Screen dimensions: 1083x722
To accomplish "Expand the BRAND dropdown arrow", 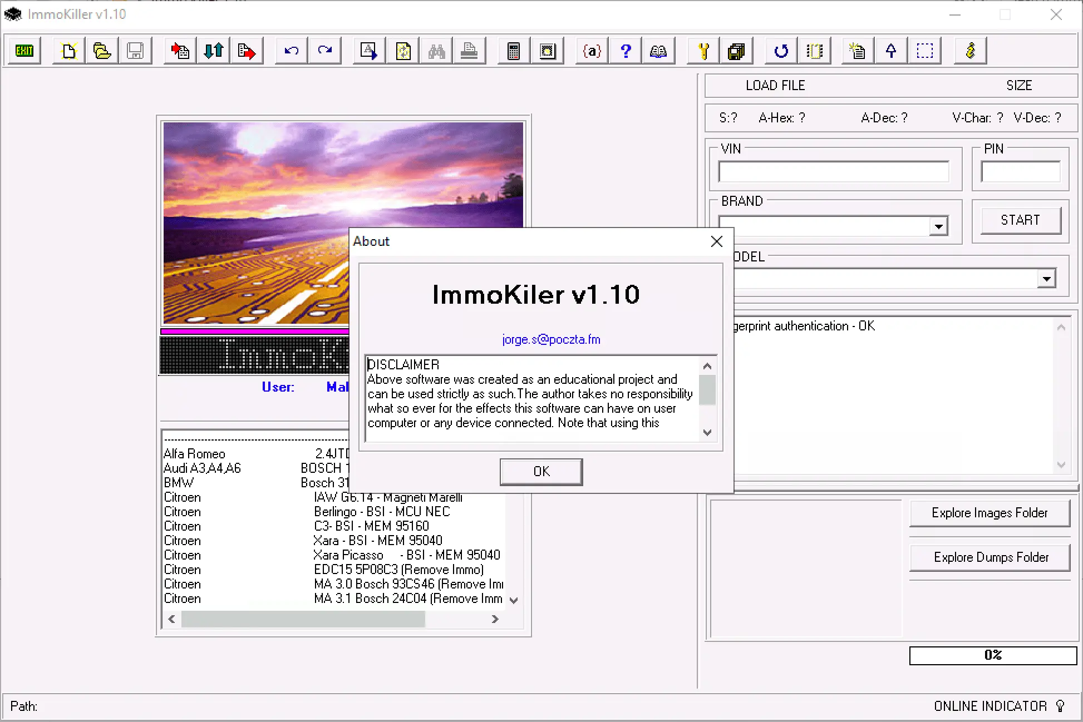I will click(938, 226).
